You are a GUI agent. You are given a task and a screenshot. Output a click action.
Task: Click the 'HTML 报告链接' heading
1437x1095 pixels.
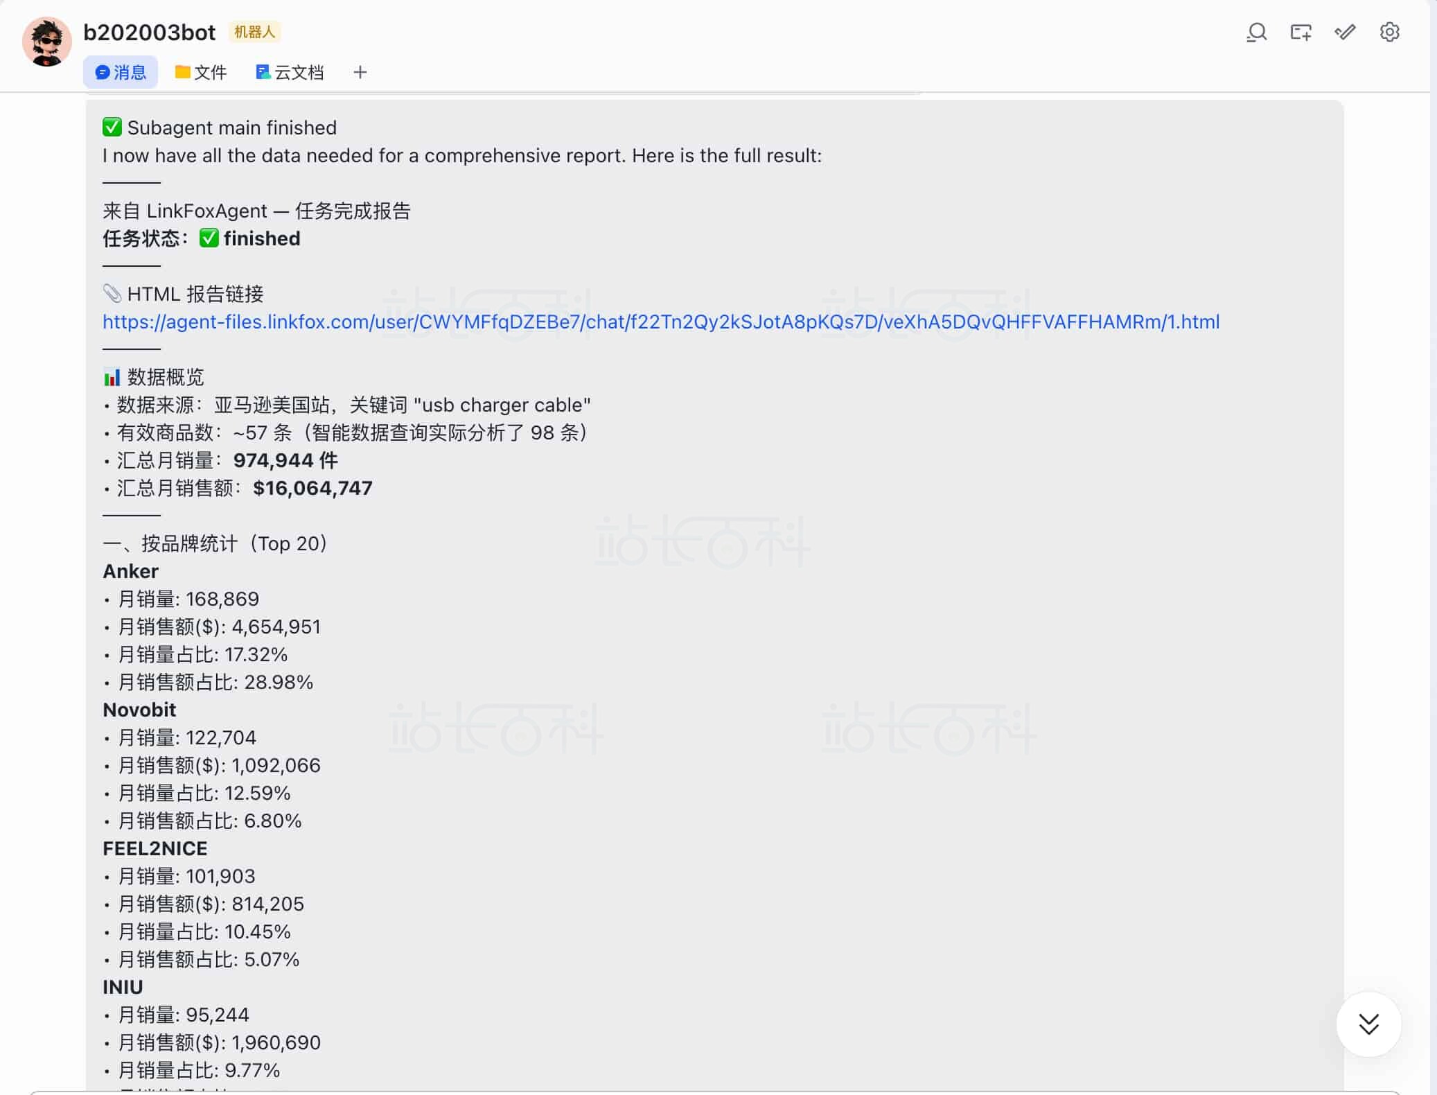(x=183, y=294)
